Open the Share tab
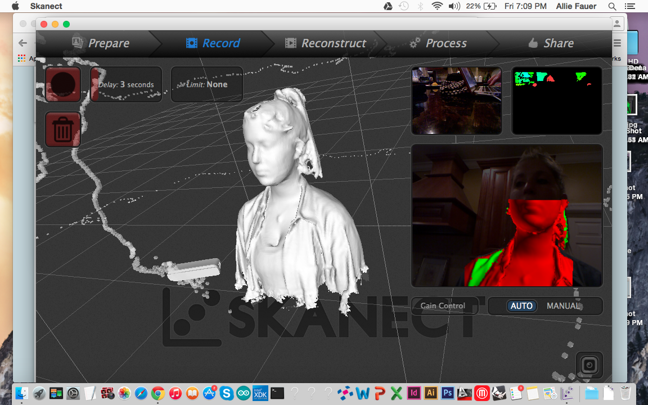Viewport: 648px width, 405px height. 551,43
